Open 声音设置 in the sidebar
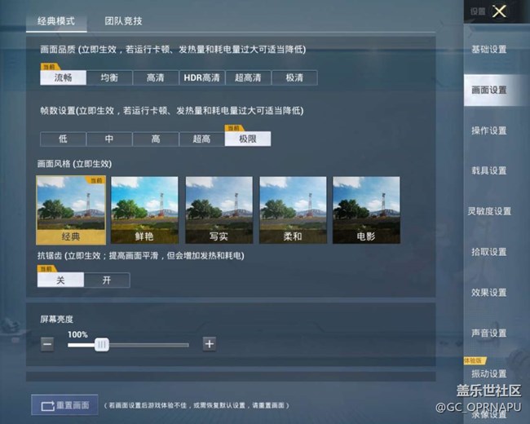This screenshot has width=530, height=424. point(489,333)
